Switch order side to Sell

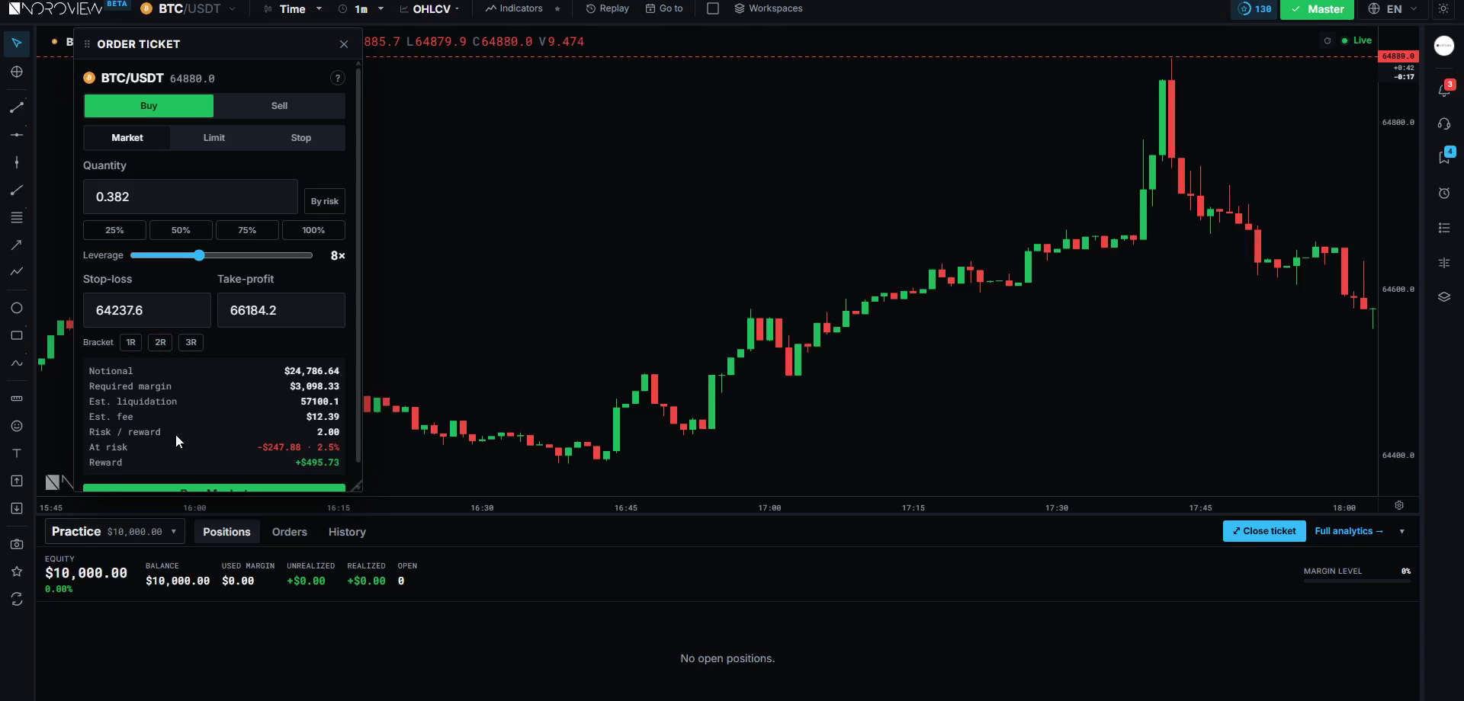(x=279, y=106)
